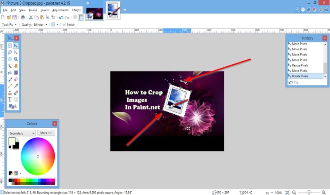Click the Paste clipboard icon
This screenshot has height=195, width=330.
click(x=42, y=17)
